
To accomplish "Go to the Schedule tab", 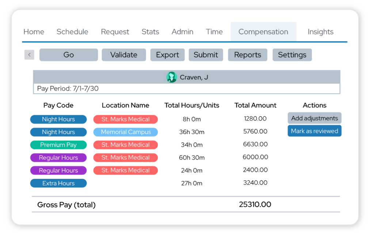I will point(72,32).
